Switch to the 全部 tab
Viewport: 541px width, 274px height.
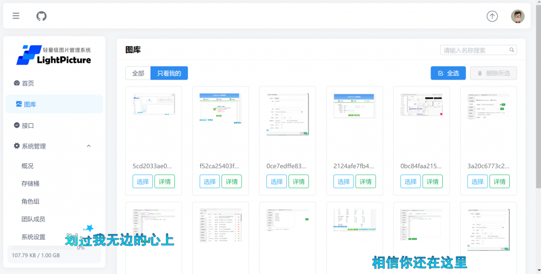pos(138,73)
